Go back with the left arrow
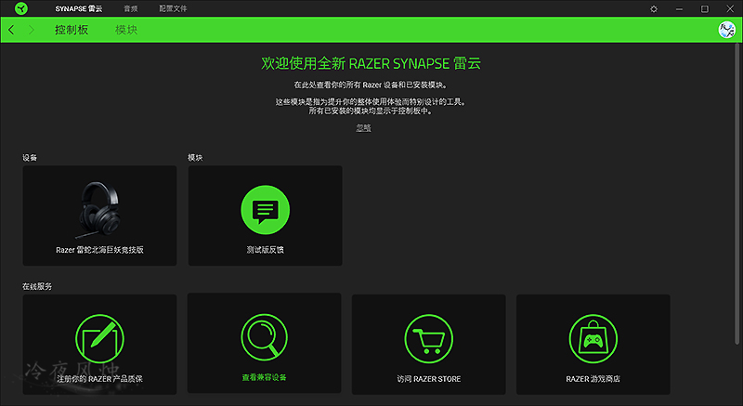 [x=11, y=30]
